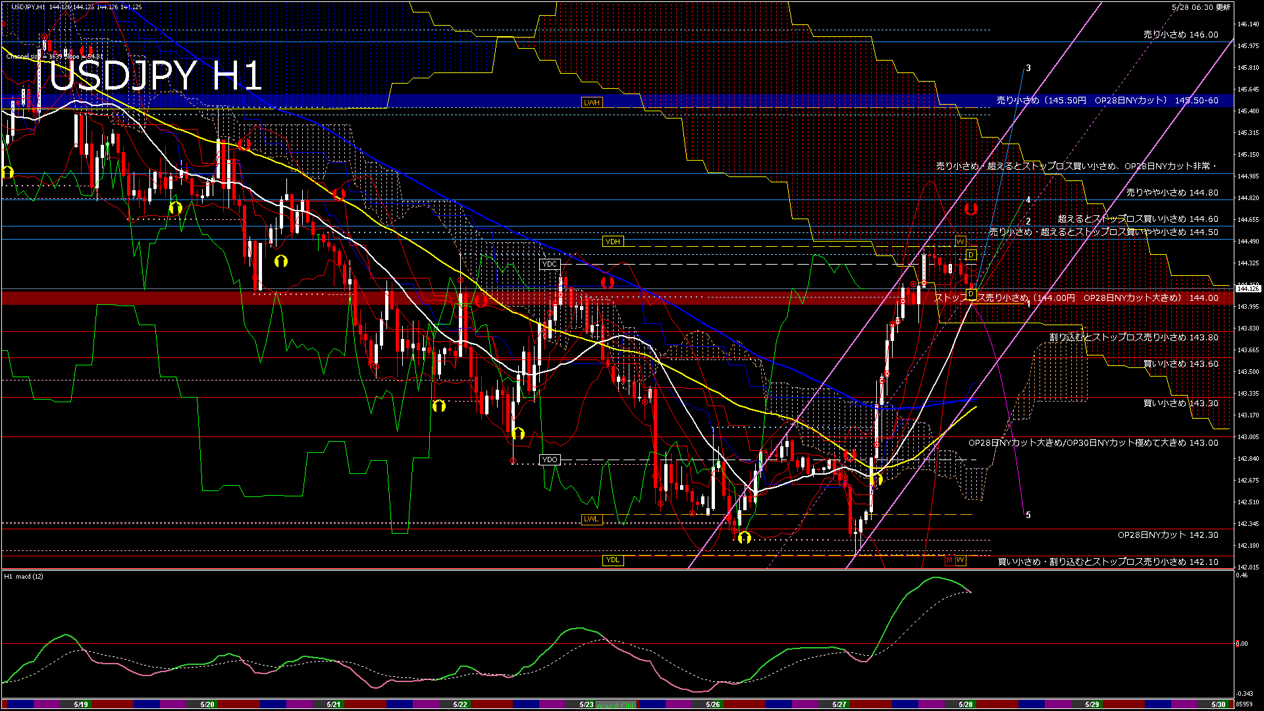
Task: Click the MACD -0.343 scale value
Action: 1244,693
